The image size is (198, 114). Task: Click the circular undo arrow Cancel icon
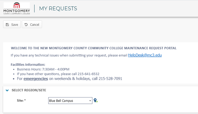(x=26, y=25)
